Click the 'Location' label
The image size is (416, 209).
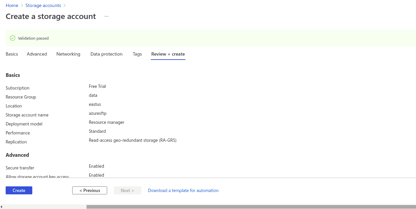click(14, 106)
